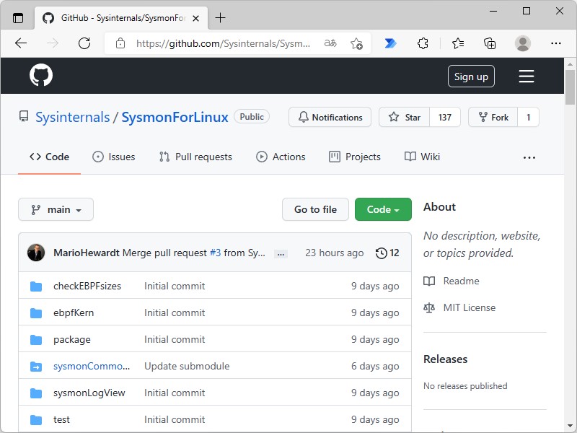Switch to the Code tab

[49, 157]
